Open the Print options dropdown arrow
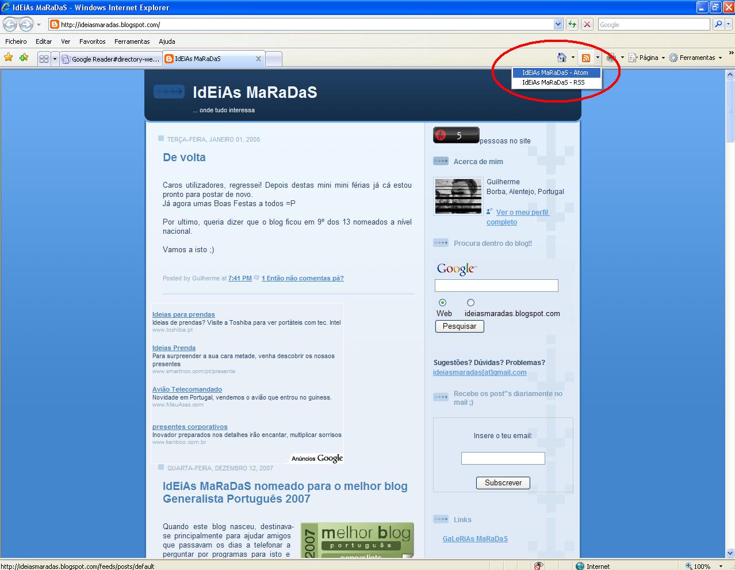This screenshot has height=570, width=735. 622,58
